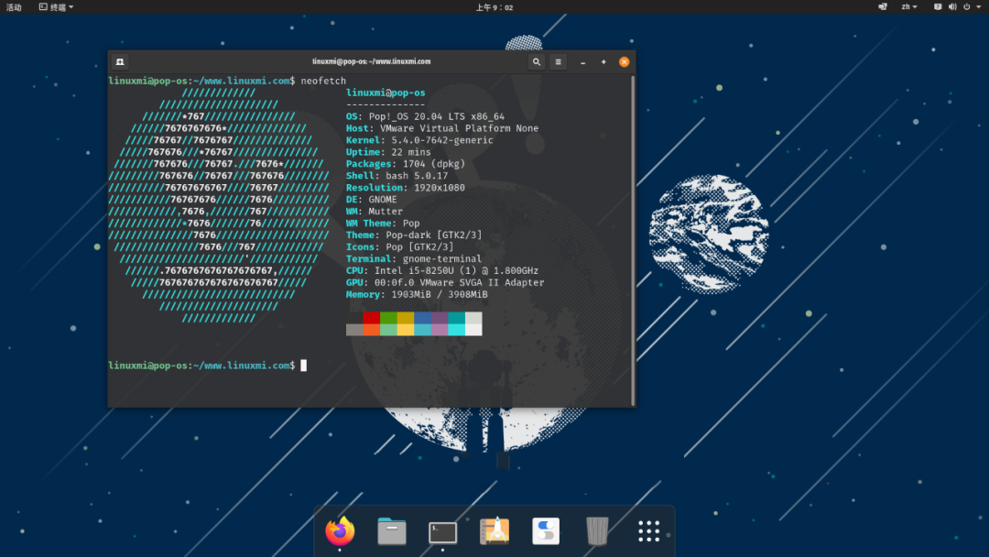Viewport: 989px width, 557px height.
Task: Show the applications grid
Action: (648, 531)
